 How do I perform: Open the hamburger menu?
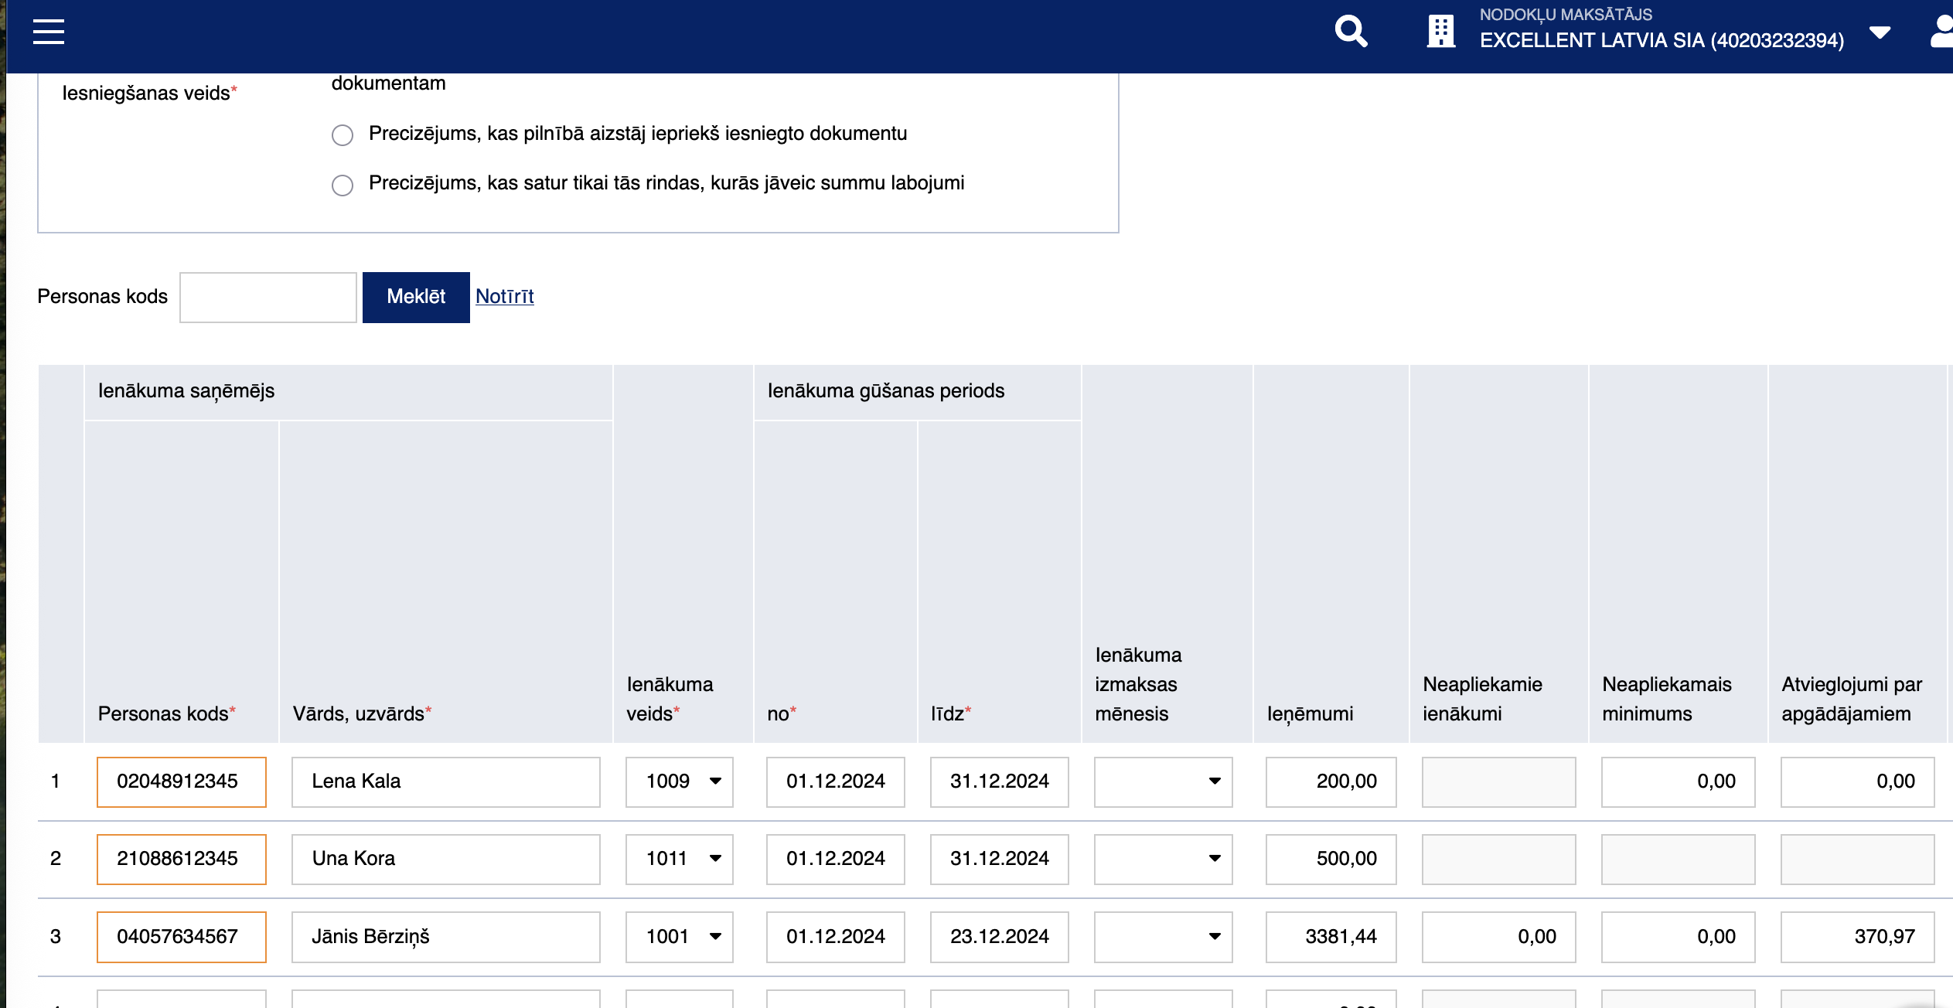[x=48, y=32]
